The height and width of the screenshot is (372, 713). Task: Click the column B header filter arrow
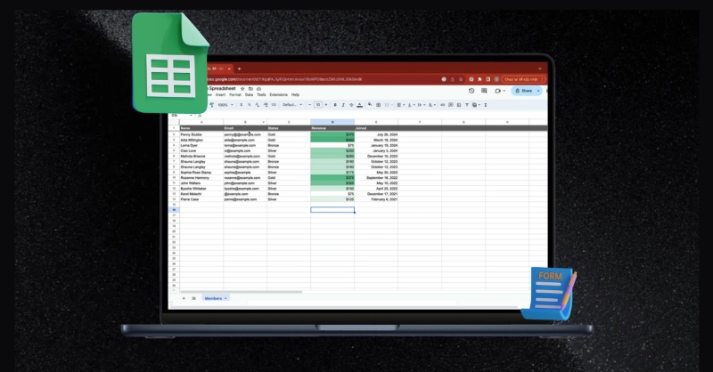coord(263,122)
